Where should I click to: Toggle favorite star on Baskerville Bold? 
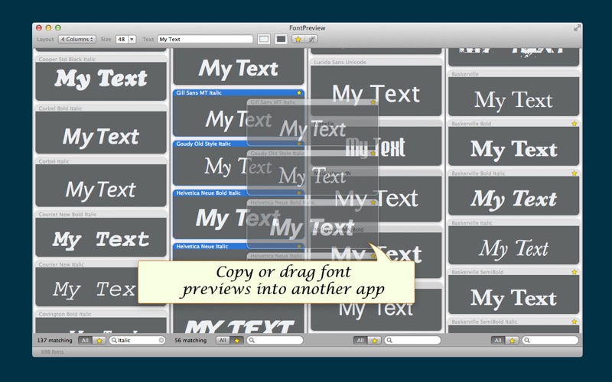pyautogui.click(x=575, y=124)
